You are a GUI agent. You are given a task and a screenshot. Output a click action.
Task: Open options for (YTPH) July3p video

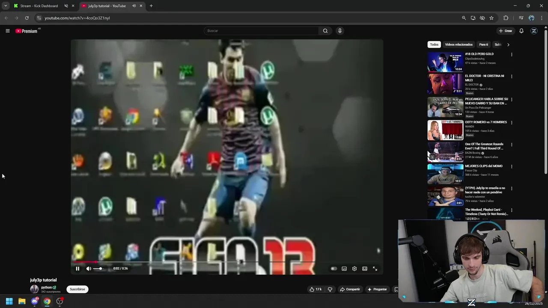512,189
